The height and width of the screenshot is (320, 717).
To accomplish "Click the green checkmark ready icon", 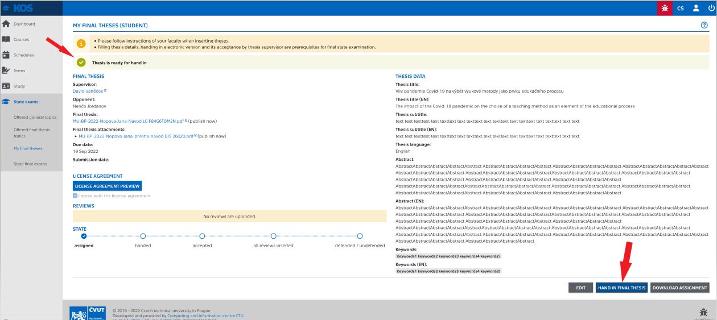I will (x=81, y=63).
